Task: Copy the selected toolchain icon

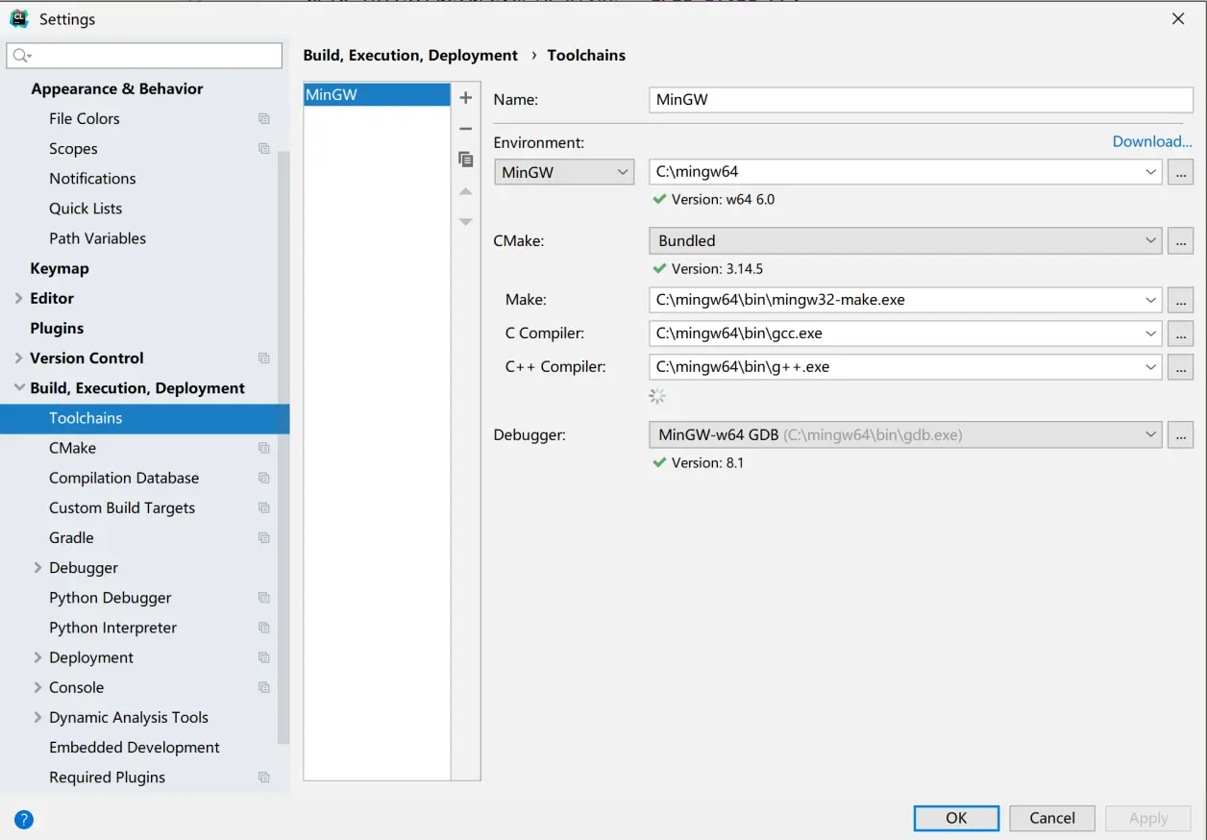Action: (x=466, y=160)
